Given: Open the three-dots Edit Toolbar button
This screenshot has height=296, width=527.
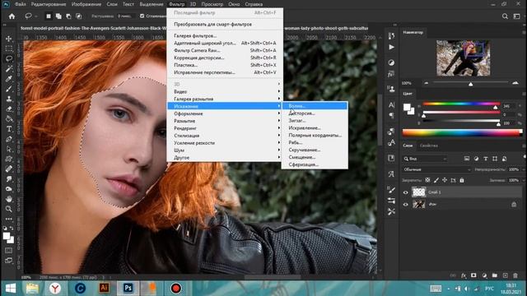Looking at the screenshot, I should tap(9, 219).
